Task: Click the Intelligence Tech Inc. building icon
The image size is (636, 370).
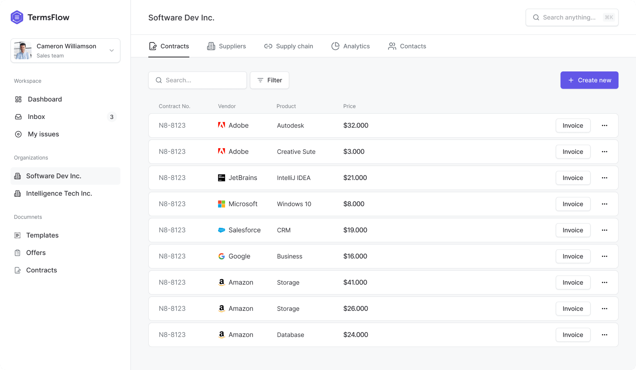Action: coord(18,194)
